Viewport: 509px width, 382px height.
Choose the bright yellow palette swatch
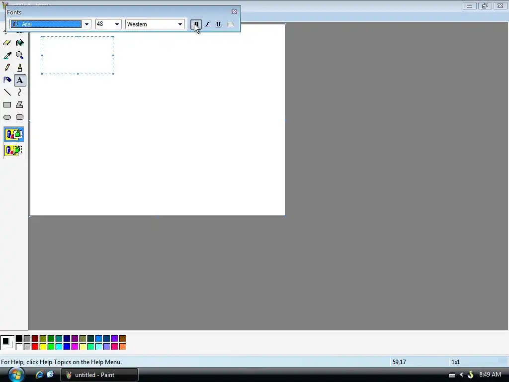[x=43, y=347]
